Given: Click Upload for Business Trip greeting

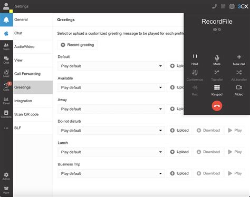Looking at the screenshot, I should 179,173.
